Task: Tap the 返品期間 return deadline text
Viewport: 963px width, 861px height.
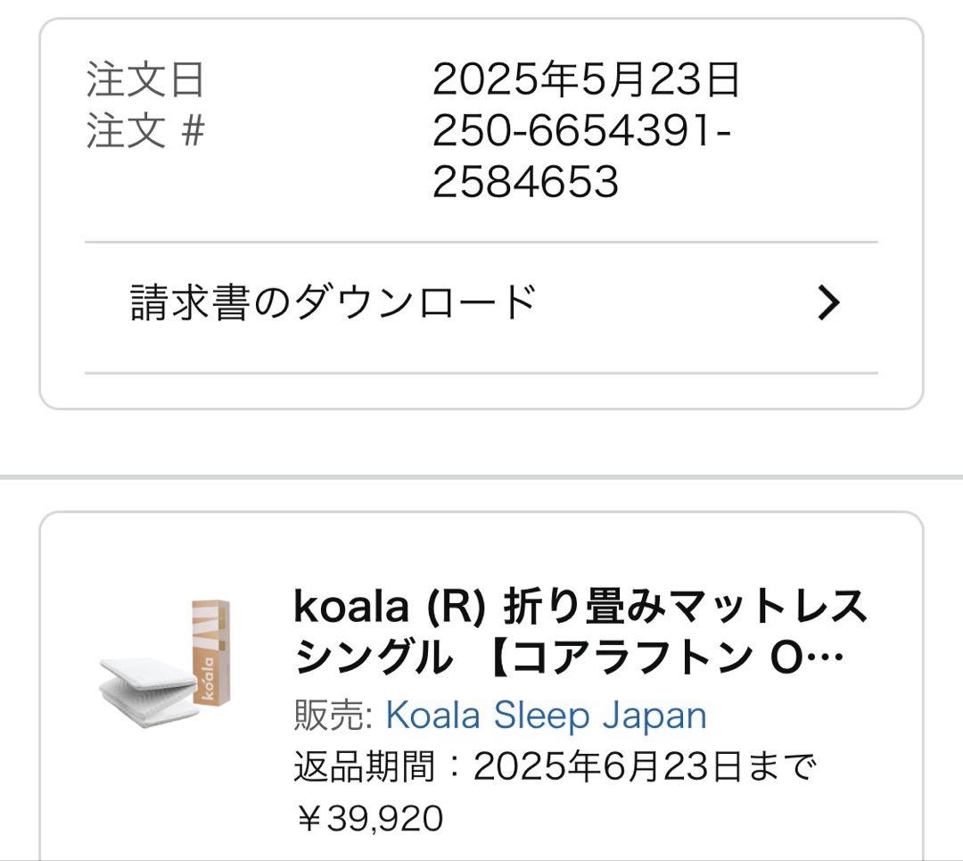Action: click(x=554, y=766)
